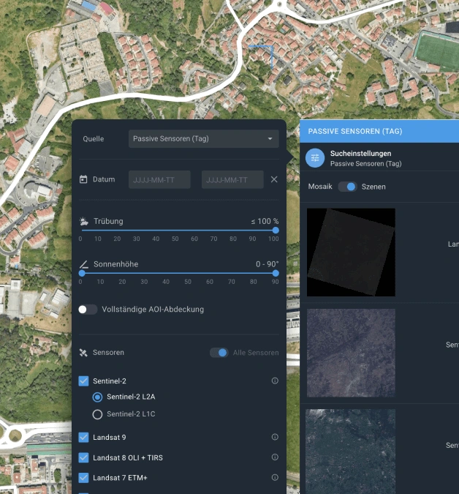459x494 pixels.
Task: Clear the date range with X icon
Action: (274, 179)
